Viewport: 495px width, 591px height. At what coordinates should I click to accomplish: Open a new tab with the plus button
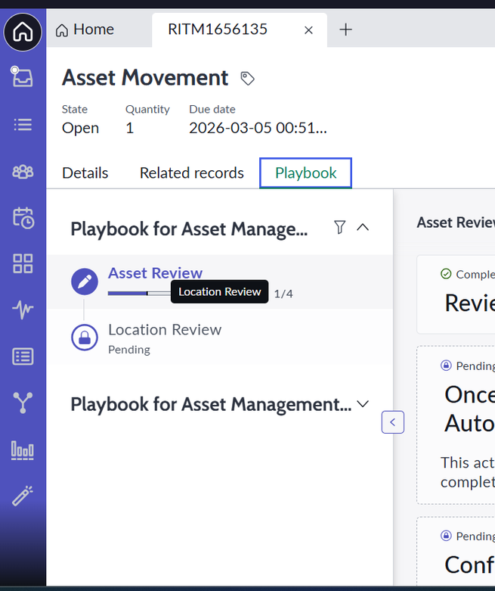[x=345, y=30]
